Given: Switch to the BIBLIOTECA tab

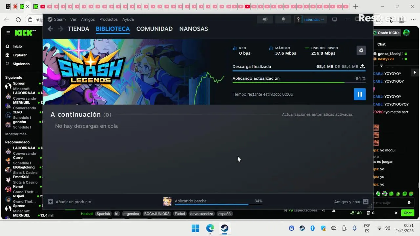Looking at the screenshot, I should click(113, 29).
